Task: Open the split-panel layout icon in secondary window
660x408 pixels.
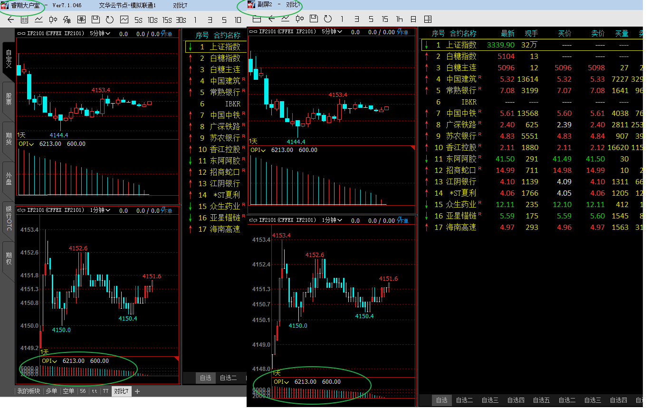Action: tap(428, 19)
